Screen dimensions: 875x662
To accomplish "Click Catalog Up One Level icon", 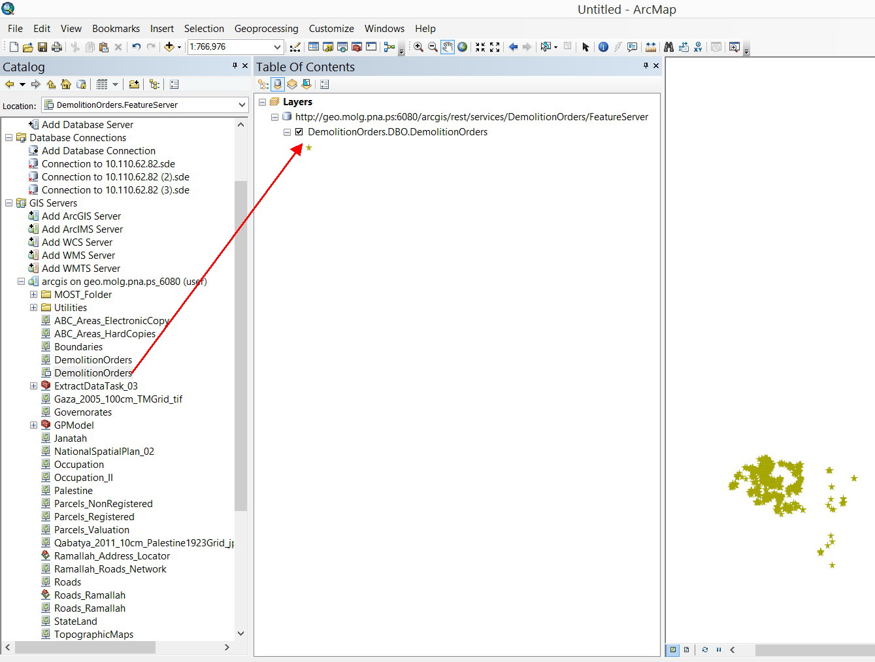I will (x=51, y=84).
